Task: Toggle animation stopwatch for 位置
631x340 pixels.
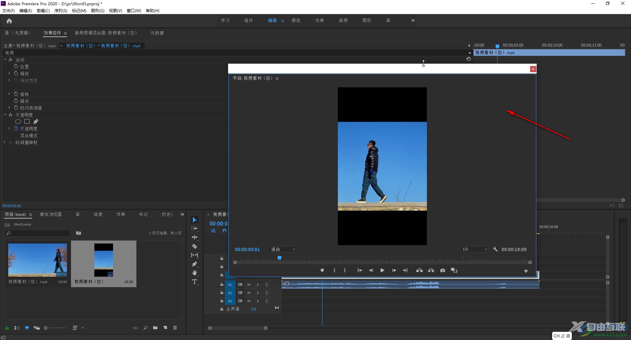Action: pos(16,67)
